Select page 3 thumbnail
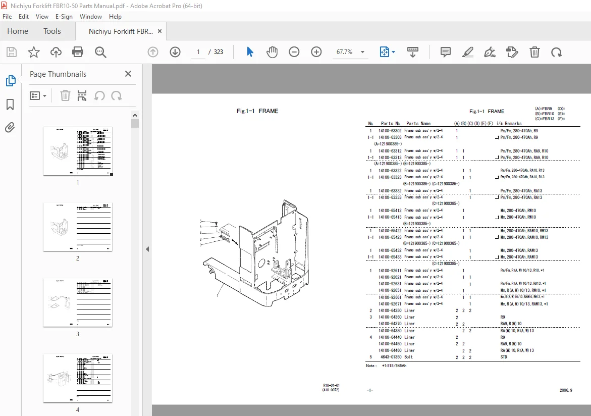Image resolution: width=591 pixels, height=416 pixels. click(78, 302)
